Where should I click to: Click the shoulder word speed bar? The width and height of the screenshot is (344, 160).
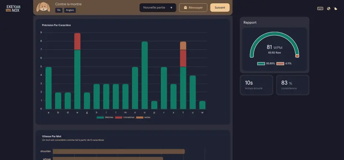(118, 151)
